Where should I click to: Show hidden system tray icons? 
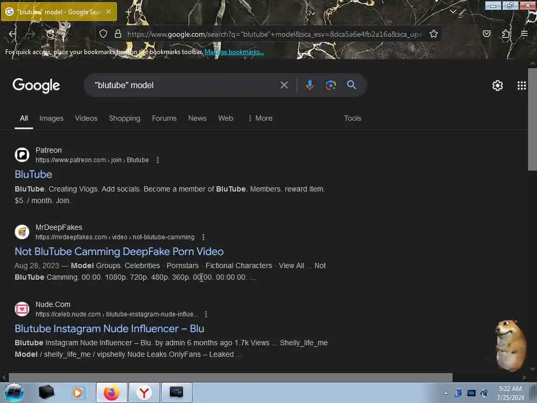click(x=446, y=393)
